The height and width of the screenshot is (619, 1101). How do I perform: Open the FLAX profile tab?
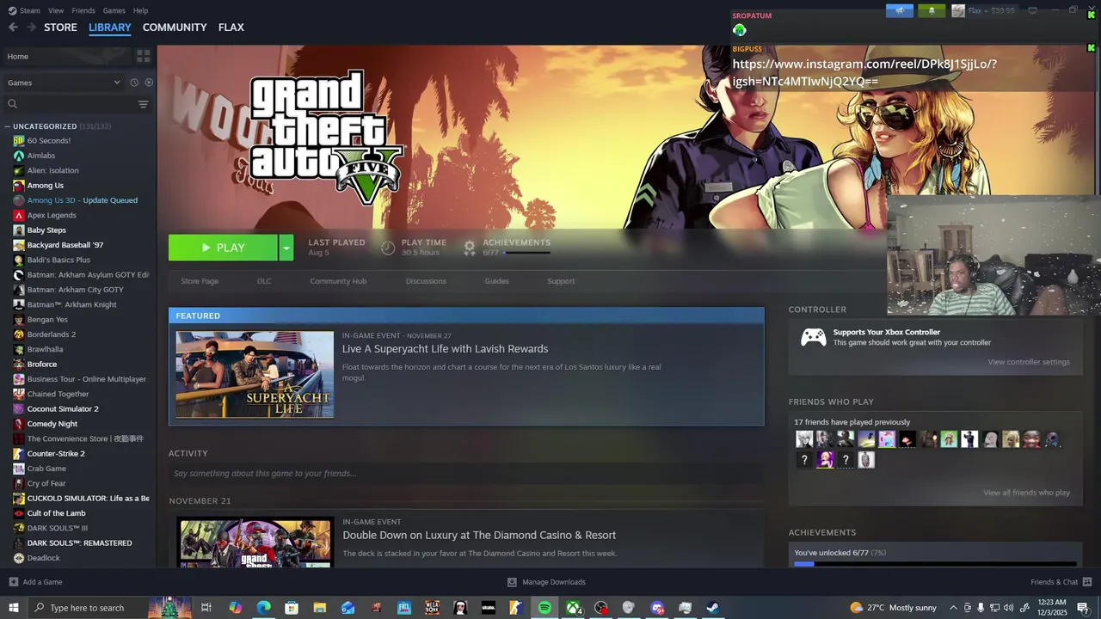click(231, 28)
